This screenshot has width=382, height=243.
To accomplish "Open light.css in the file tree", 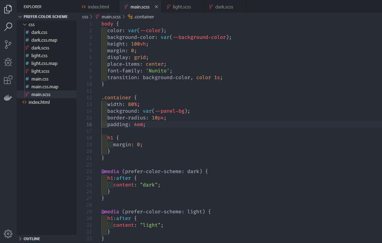I will point(47,55).
